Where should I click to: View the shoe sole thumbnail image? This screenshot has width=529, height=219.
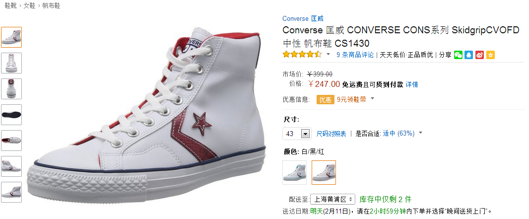(11, 115)
